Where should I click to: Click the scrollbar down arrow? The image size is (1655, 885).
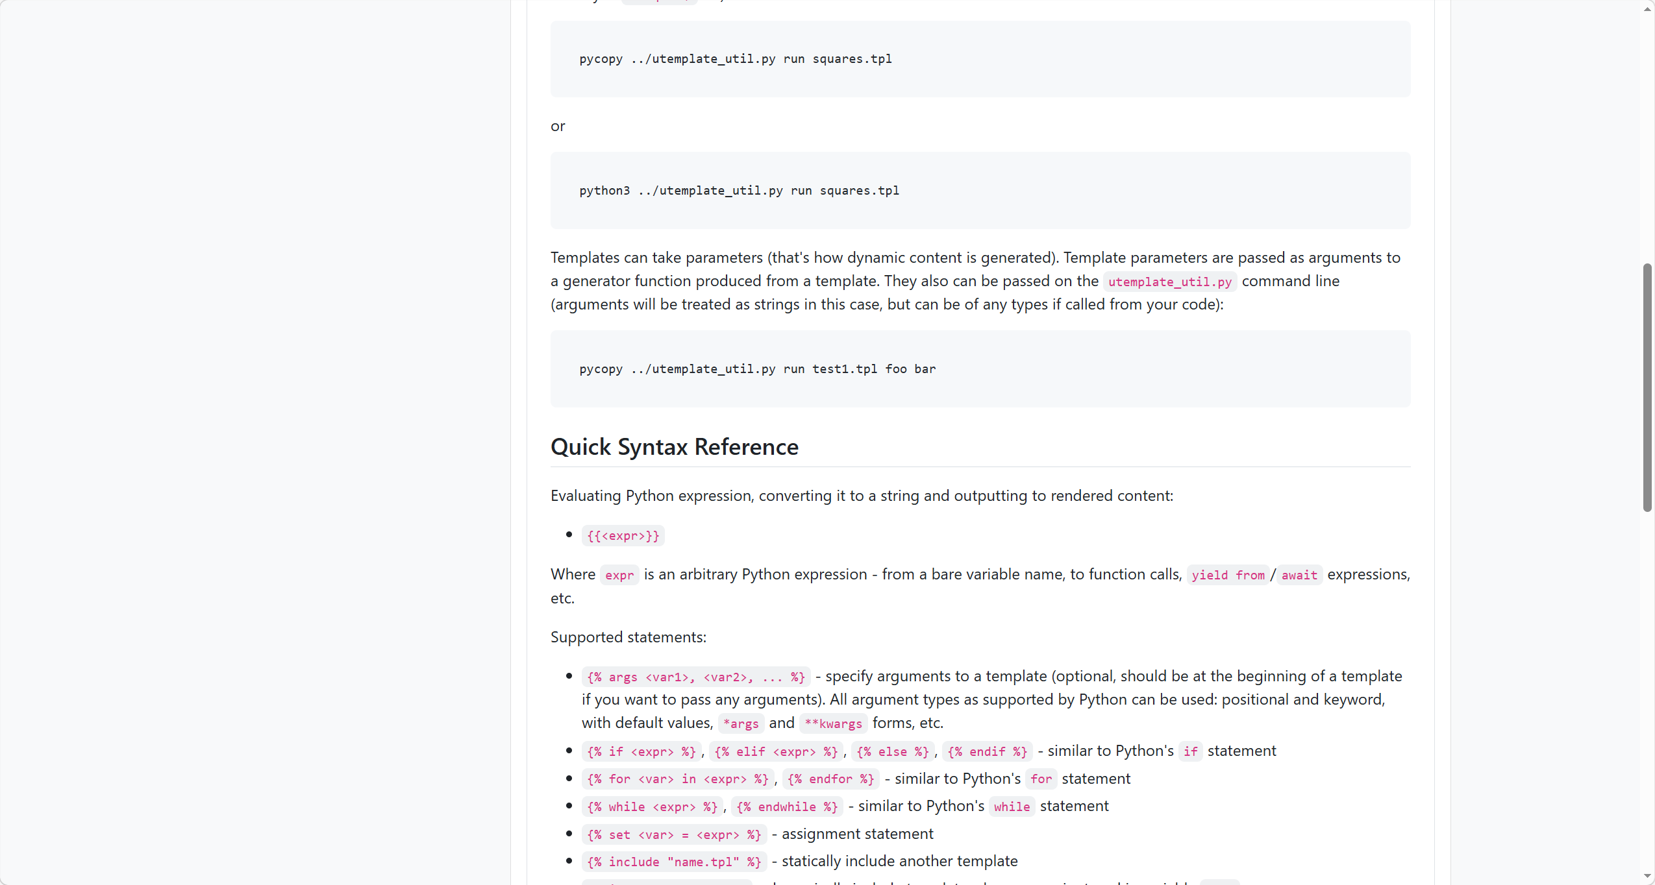tap(1647, 876)
